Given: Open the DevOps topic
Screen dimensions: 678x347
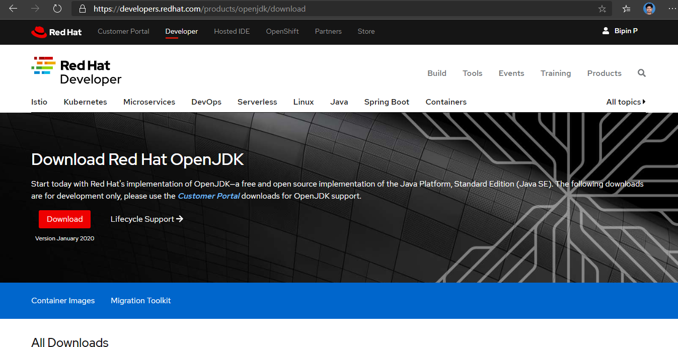Looking at the screenshot, I should click(206, 102).
